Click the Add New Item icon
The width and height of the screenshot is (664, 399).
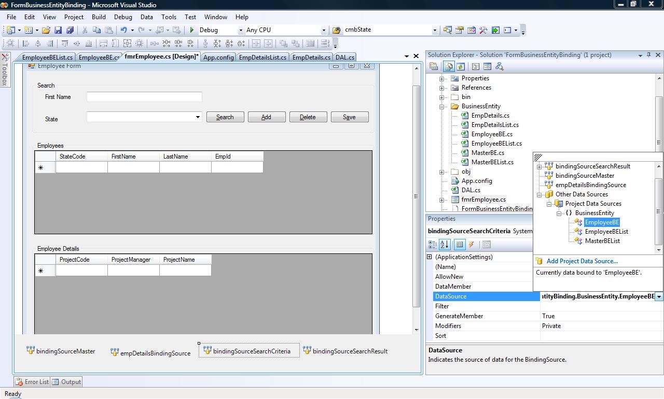[x=29, y=30]
